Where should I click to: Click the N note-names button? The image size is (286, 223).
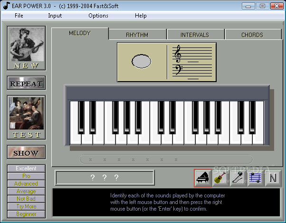273,178
